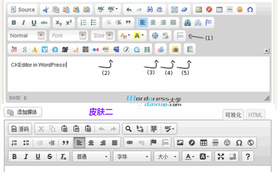The height and width of the screenshot is (172, 278).
Task: Open the 字体 font dropdown
Action: tap(132, 157)
